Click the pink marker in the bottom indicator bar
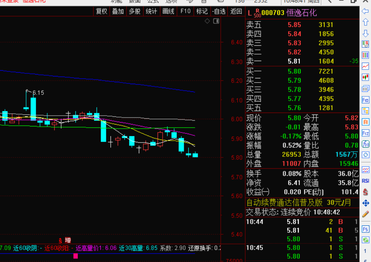 click(x=76, y=256)
